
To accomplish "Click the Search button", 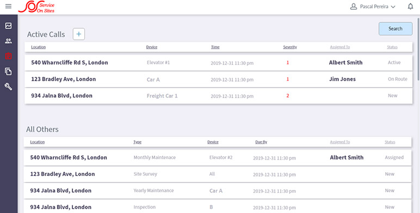I will (x=396, y=29).
